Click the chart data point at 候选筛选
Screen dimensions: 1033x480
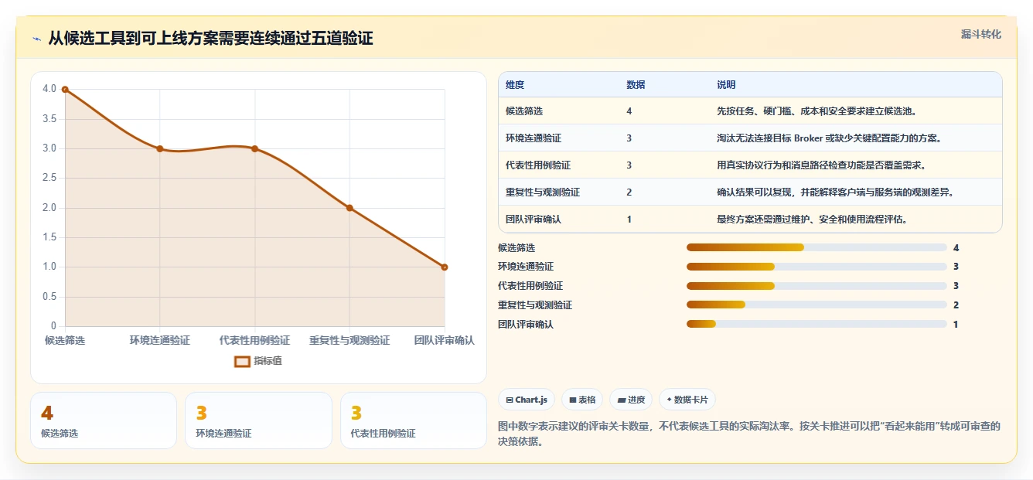65,90
